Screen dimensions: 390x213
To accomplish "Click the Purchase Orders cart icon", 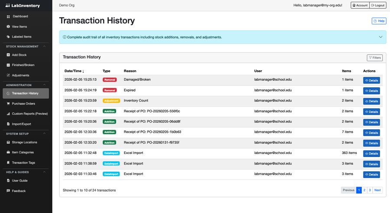I will (x=8, y=104).
